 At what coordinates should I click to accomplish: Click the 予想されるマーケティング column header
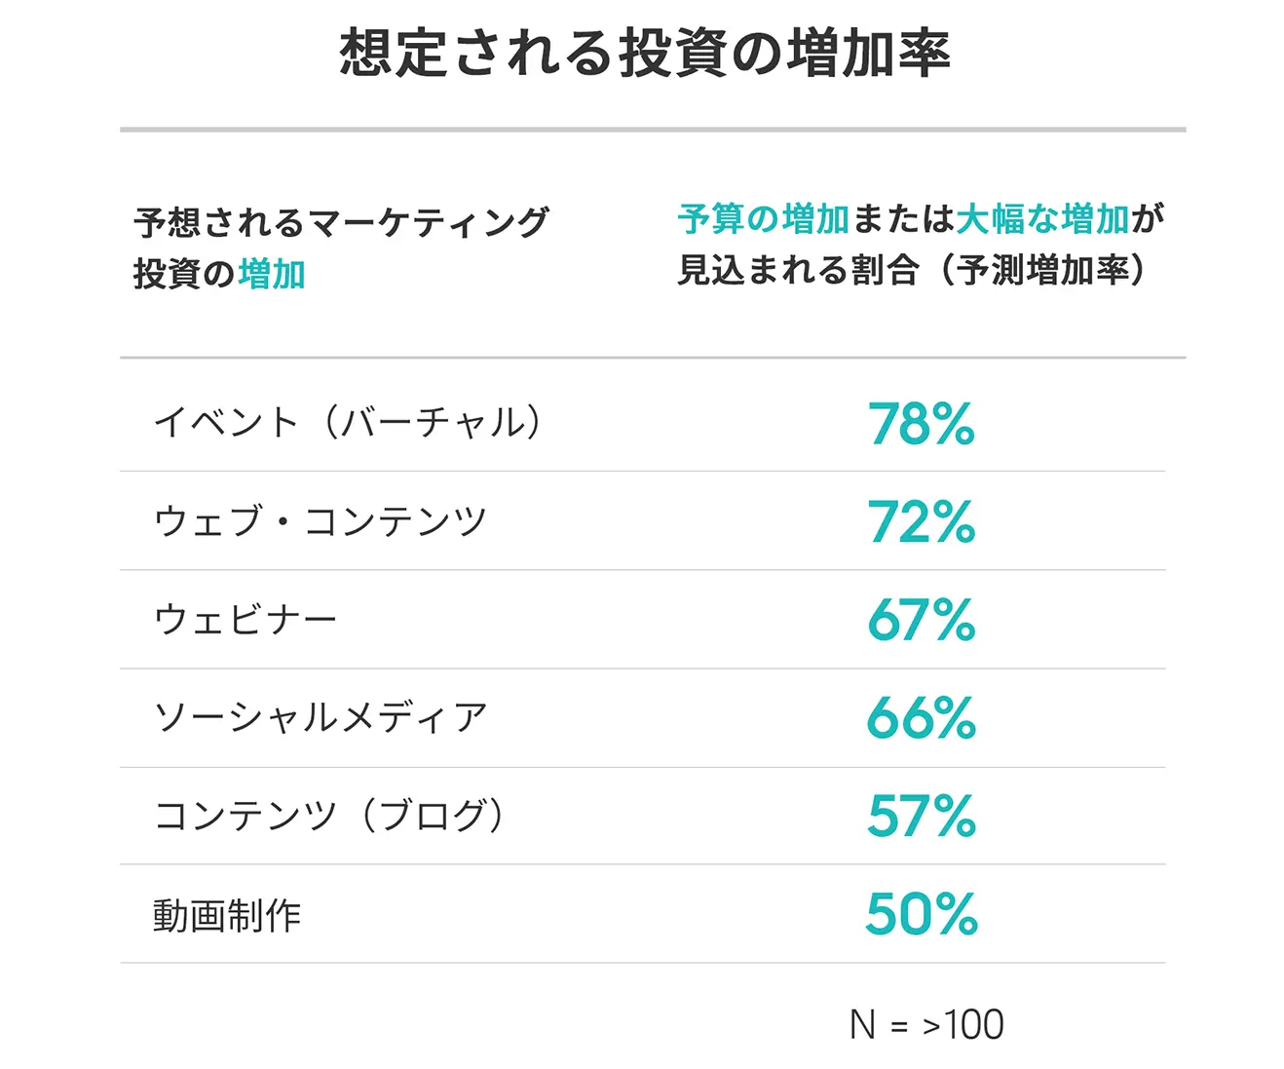pyautogui.click(x=342, y=223)
